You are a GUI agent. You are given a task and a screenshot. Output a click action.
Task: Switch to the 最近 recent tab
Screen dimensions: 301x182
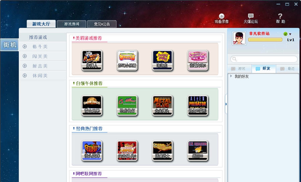pyautogui.click(x=287, y=68)
